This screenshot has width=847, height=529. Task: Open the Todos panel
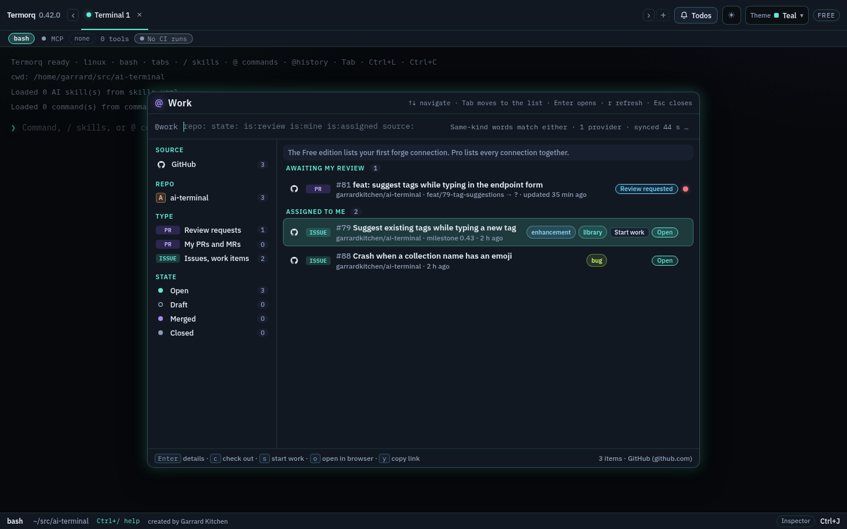pyautogui.click(x=696, y=15)
